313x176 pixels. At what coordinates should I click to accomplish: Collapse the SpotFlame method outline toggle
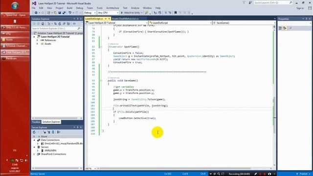pos(101,47)
